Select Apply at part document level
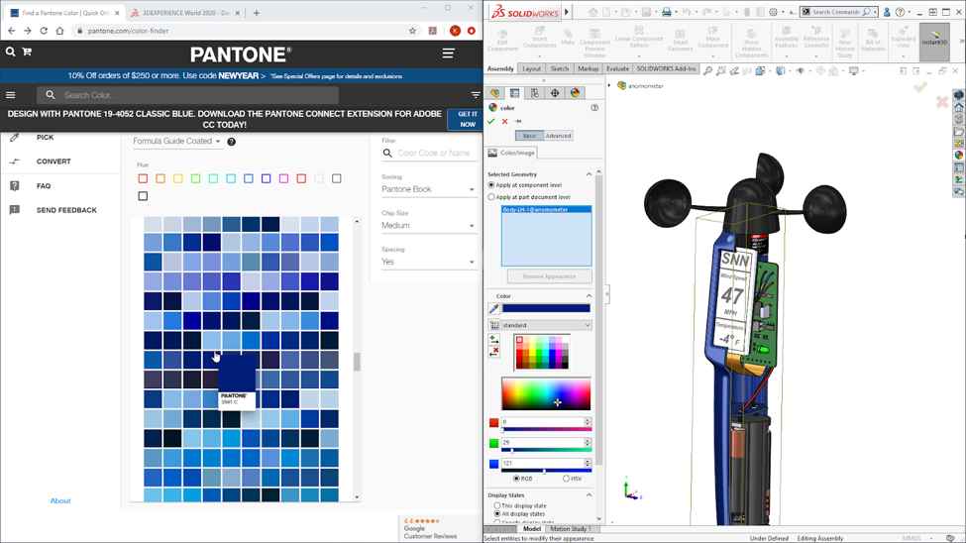Screen dimensions: 966x543 (491, 197)
